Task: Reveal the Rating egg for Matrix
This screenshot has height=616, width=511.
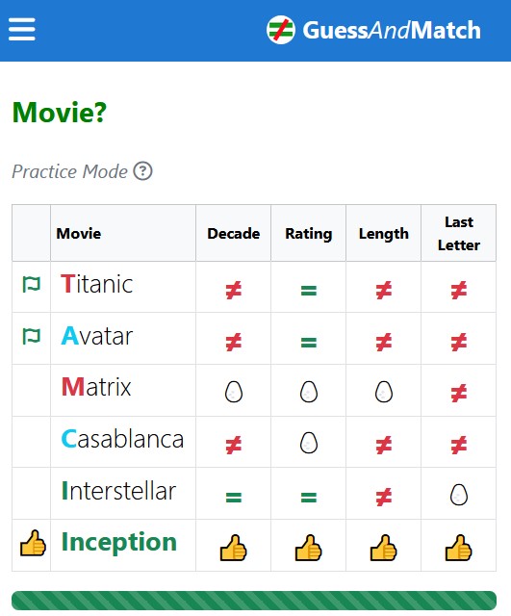Action: 308,392
